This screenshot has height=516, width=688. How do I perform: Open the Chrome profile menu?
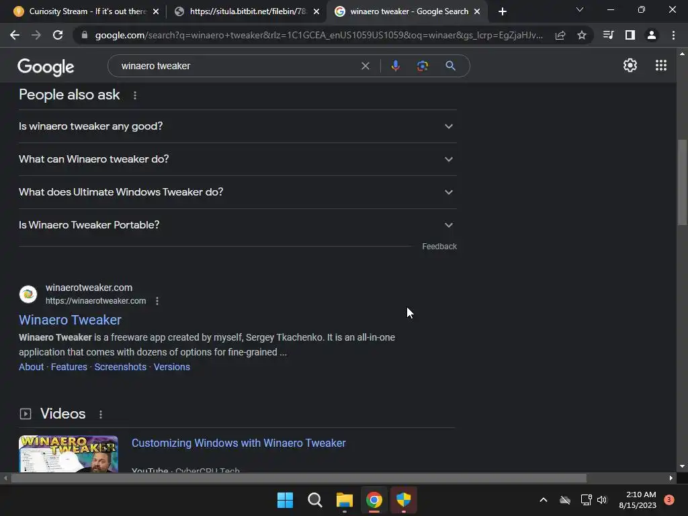(x=652, y=35)
